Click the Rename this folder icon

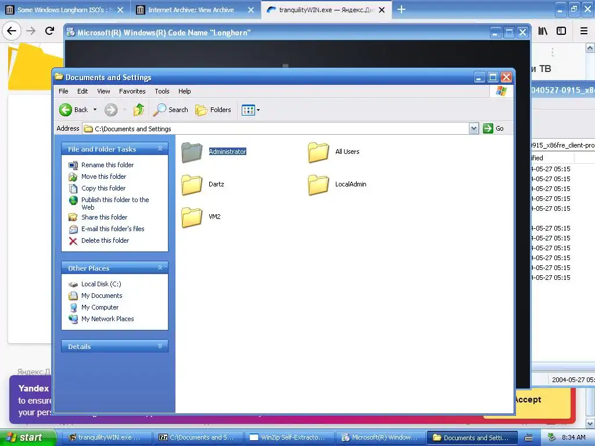click(x=73, y=165)
